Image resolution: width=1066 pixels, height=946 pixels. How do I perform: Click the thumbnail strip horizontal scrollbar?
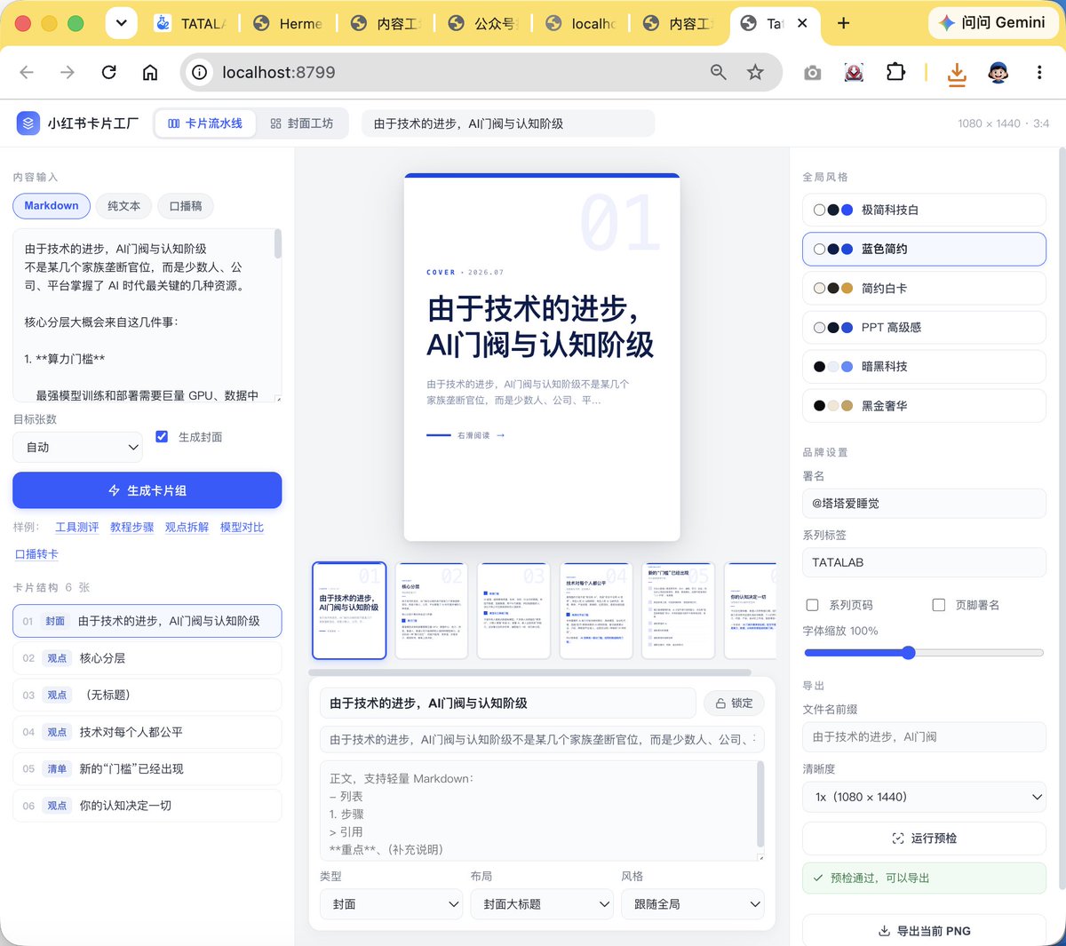click(x=530, y=672)
